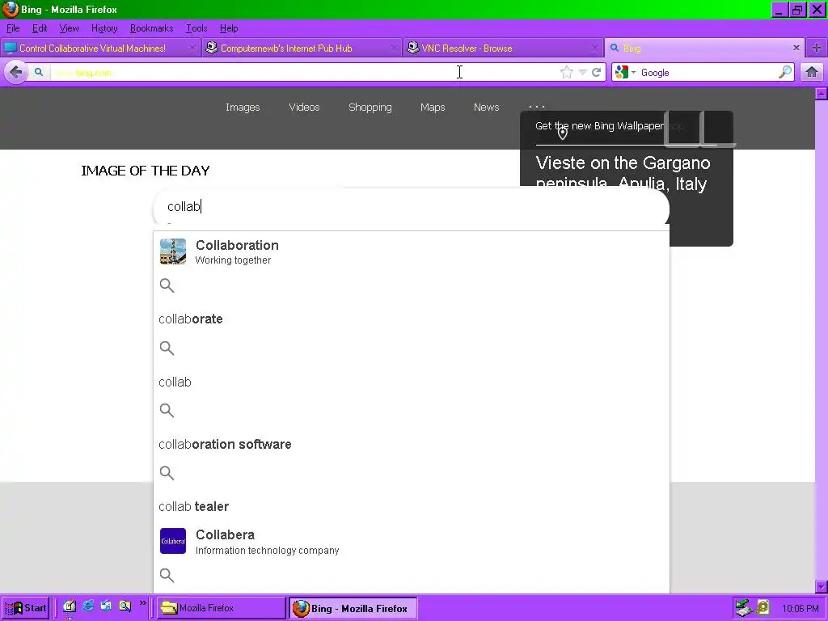Click the search icon above collaboration software

point(167,410)
